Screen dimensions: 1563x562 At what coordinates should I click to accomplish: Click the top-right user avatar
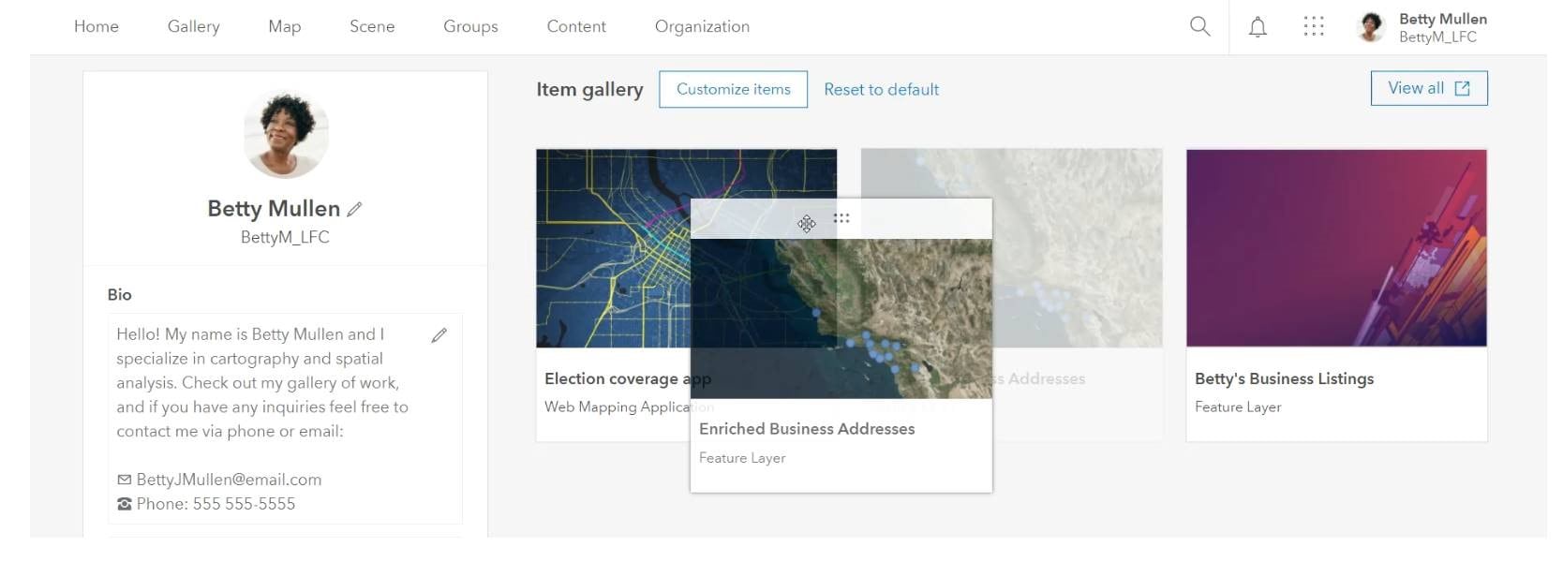coord(1371,27)
